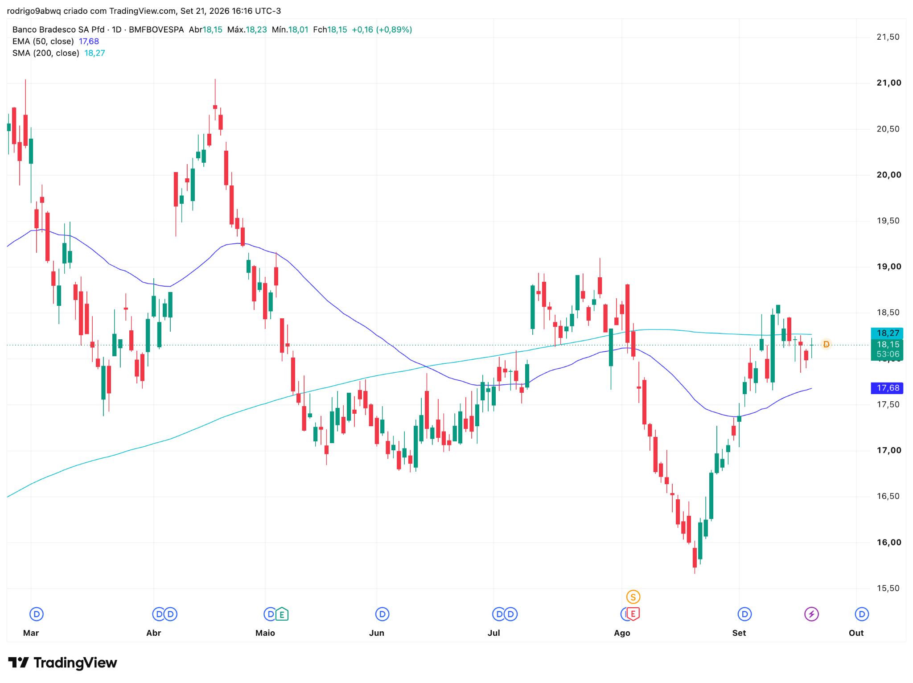Click the 15,50 price axis label

point(888,588)
